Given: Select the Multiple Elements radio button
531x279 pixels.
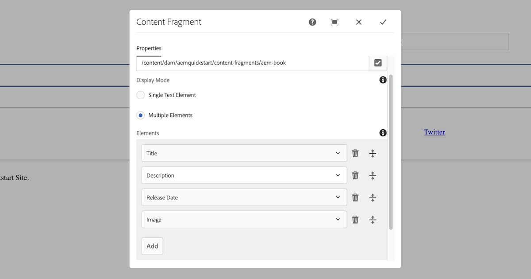Looking at the screenshot, I should (140, 115).
